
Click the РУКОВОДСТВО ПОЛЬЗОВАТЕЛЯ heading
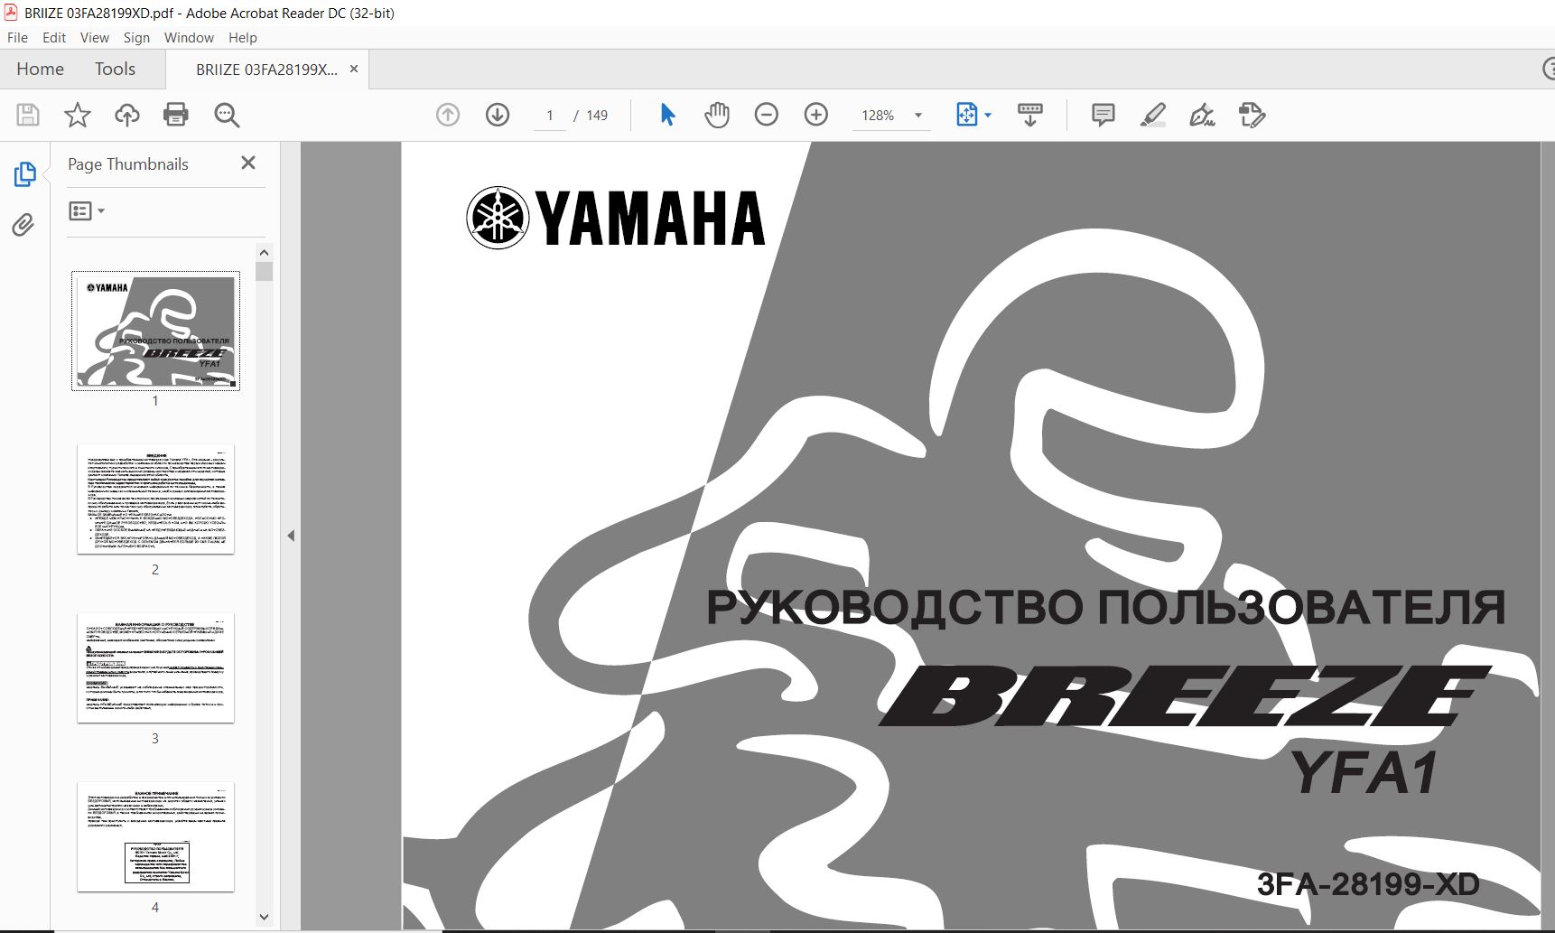point(1106,607)
